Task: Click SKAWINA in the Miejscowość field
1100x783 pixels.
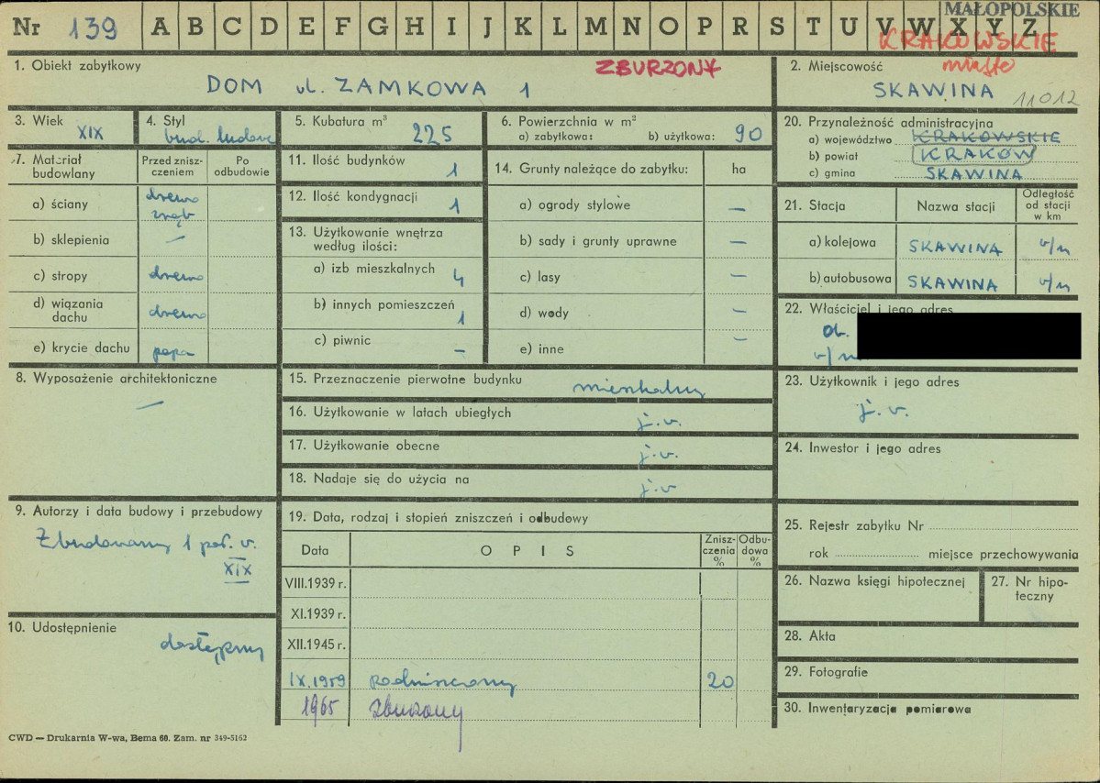Action: point(933,91)
